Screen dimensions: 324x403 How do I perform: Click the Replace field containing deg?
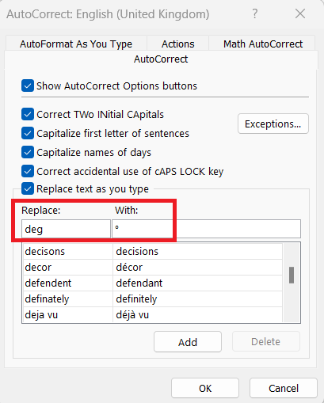coord(66,229)
